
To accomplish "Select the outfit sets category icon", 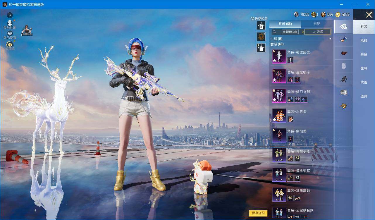I will click(x=343, y=27).
